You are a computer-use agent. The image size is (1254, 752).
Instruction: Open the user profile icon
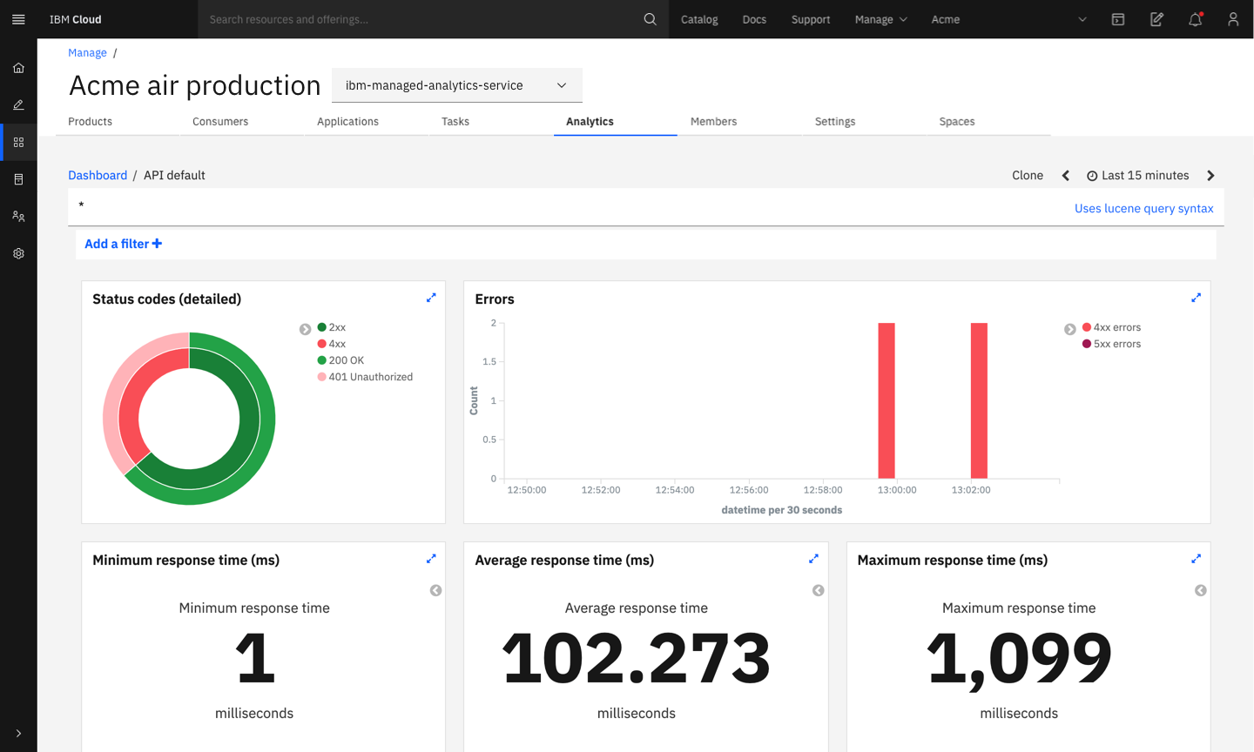[x=1233, y=19]
